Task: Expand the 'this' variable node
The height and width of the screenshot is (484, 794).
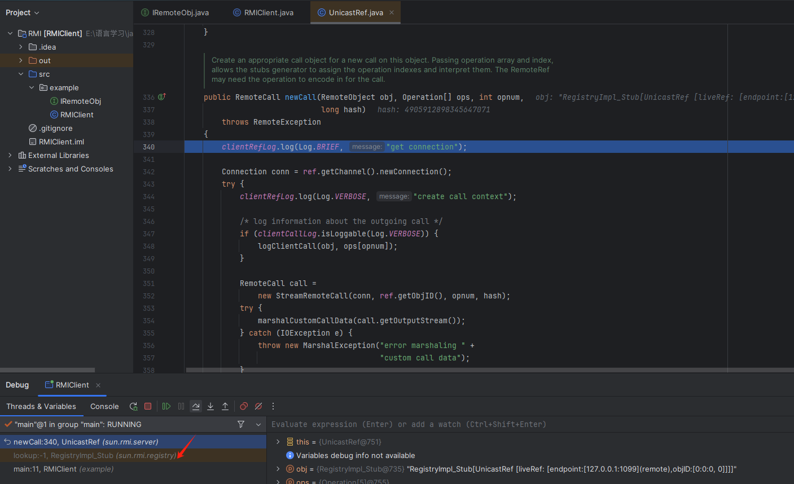Action: click(278, 442)
